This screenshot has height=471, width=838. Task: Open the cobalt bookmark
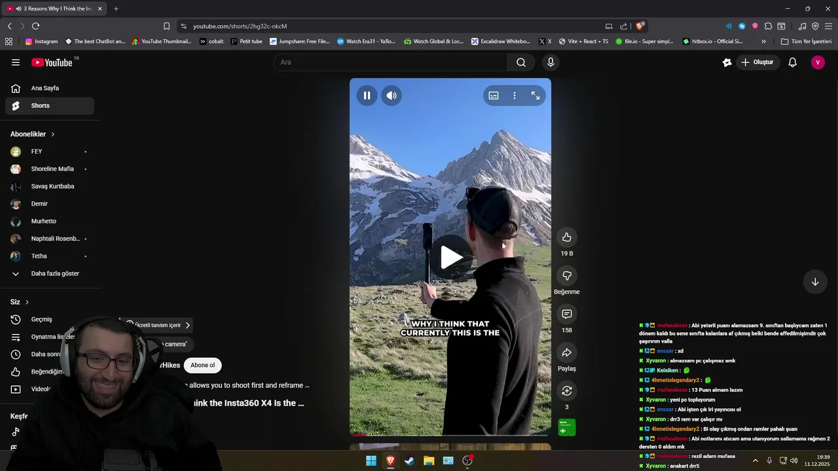tap(211, 41)
